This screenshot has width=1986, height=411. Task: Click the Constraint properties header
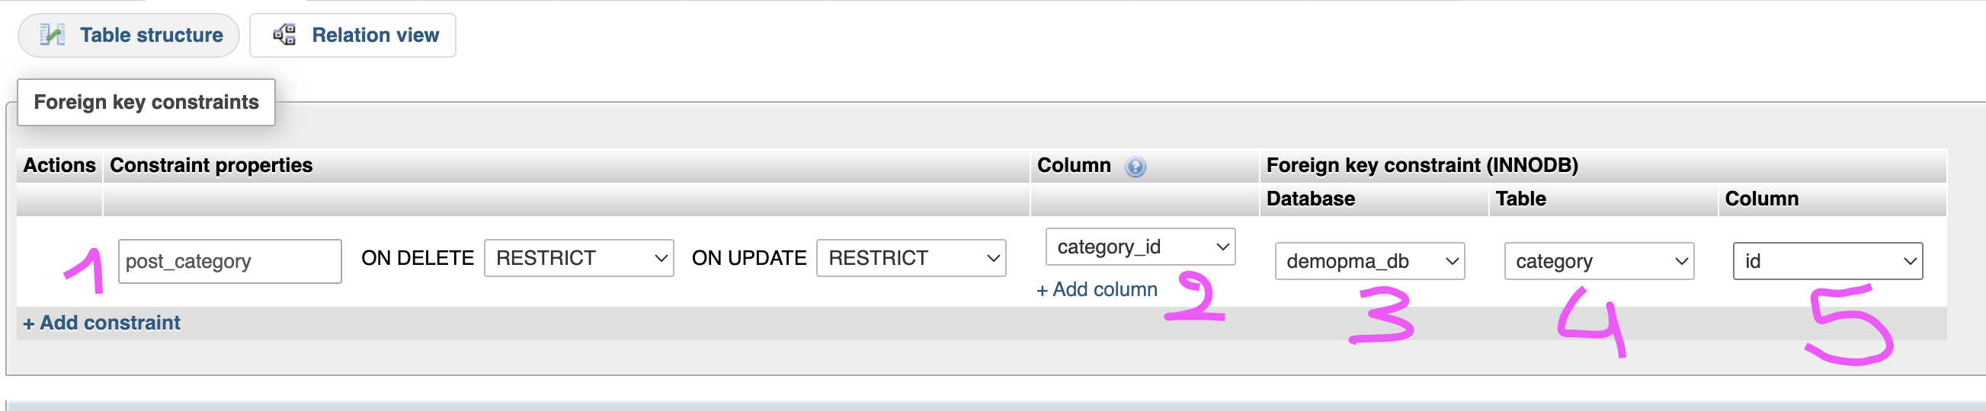coord(211,165)
